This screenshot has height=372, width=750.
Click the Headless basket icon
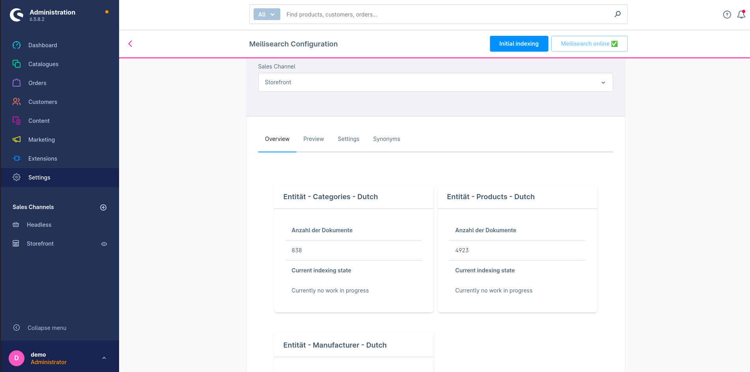[x=16, y=225]
